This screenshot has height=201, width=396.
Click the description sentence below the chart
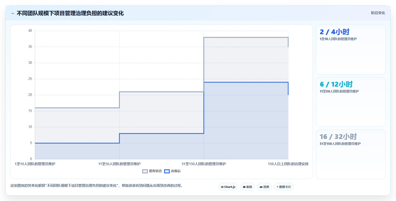(x=97, y=186)
